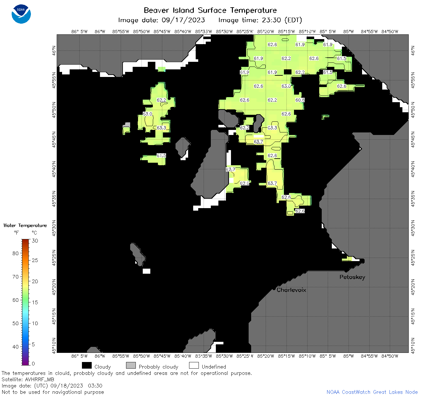Screen dimensions: 421x397
Task: Select the gray Probably cloudy legend swatch
Action: (x=131, y=365)
